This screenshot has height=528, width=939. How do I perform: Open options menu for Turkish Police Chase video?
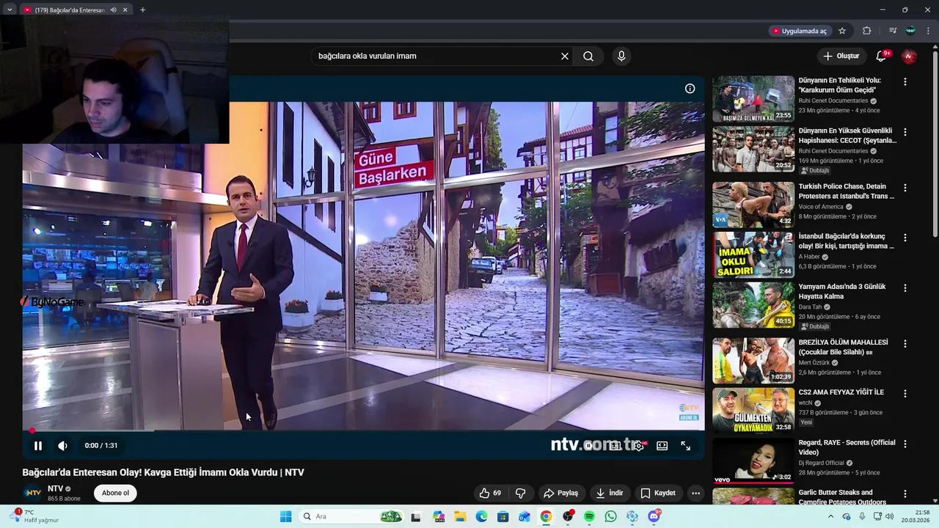[905, 188]
